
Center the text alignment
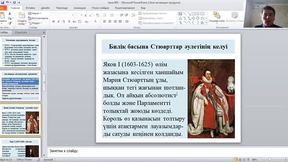[x=110, y=22]
